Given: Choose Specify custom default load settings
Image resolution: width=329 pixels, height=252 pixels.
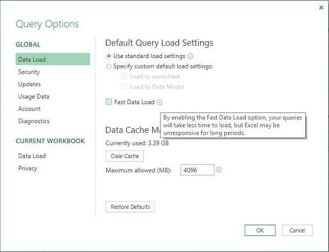Looking at the screenshot, I should click(108, 66).
